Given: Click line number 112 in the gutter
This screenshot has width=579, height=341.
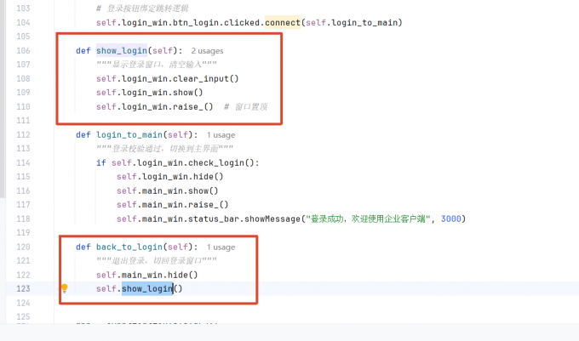Looking at the screenshot, I should tap(23, 134).
